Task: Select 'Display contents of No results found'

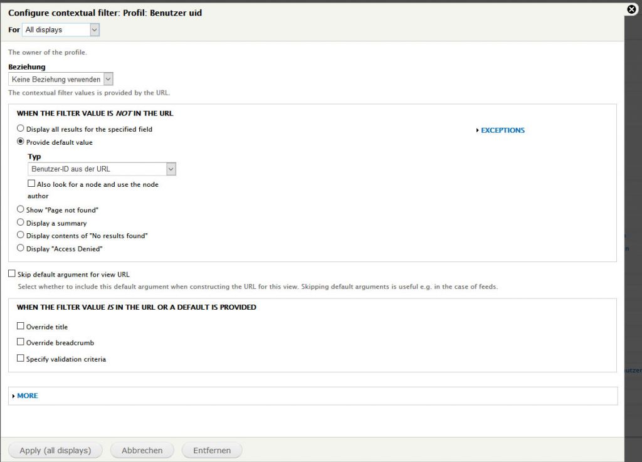Action: click(x=21, y=235)
